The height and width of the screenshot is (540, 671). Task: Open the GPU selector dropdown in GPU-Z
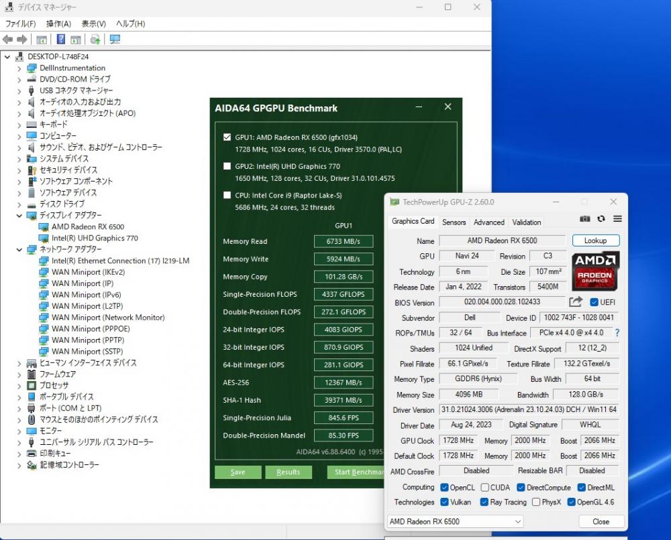[x=456, y=522]
